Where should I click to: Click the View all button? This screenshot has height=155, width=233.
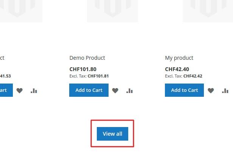coord(112,134)
